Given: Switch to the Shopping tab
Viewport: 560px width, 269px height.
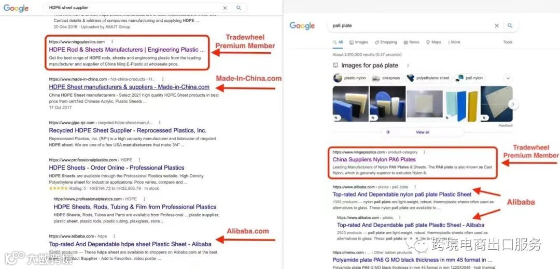Looking at the screenshot, I should click(386, 42).
